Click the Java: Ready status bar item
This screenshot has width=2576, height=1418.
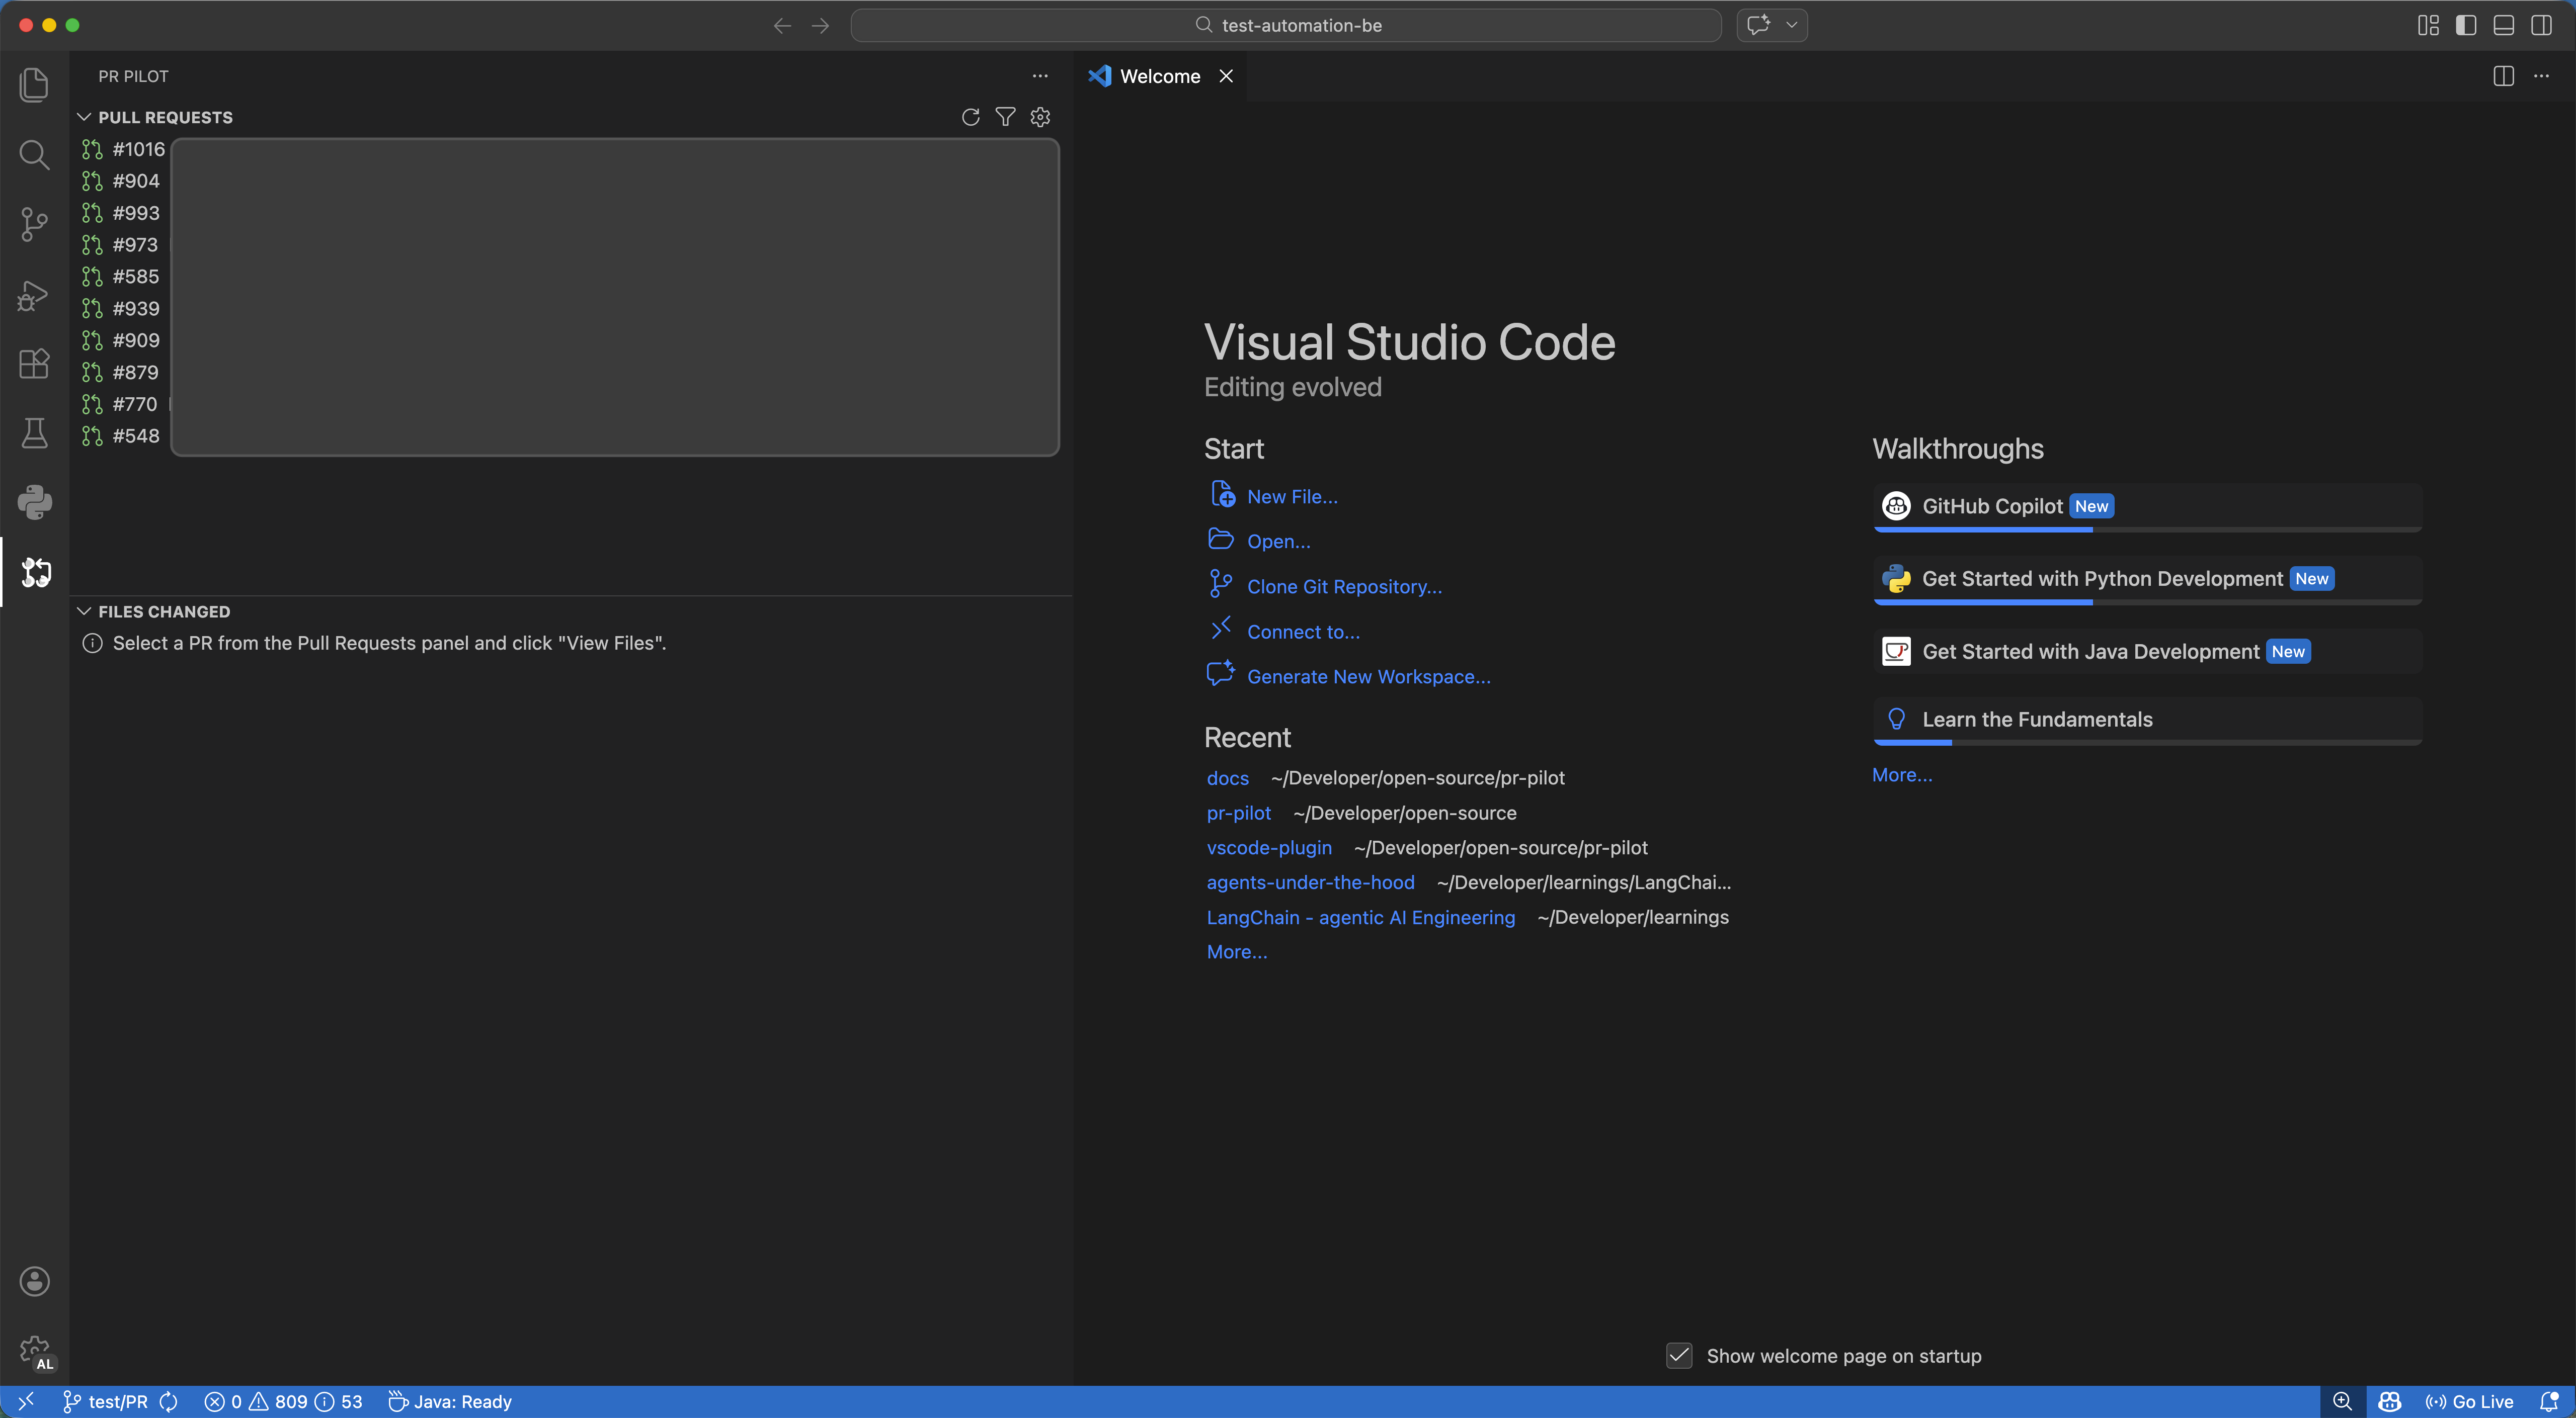tap(449, 1401)
